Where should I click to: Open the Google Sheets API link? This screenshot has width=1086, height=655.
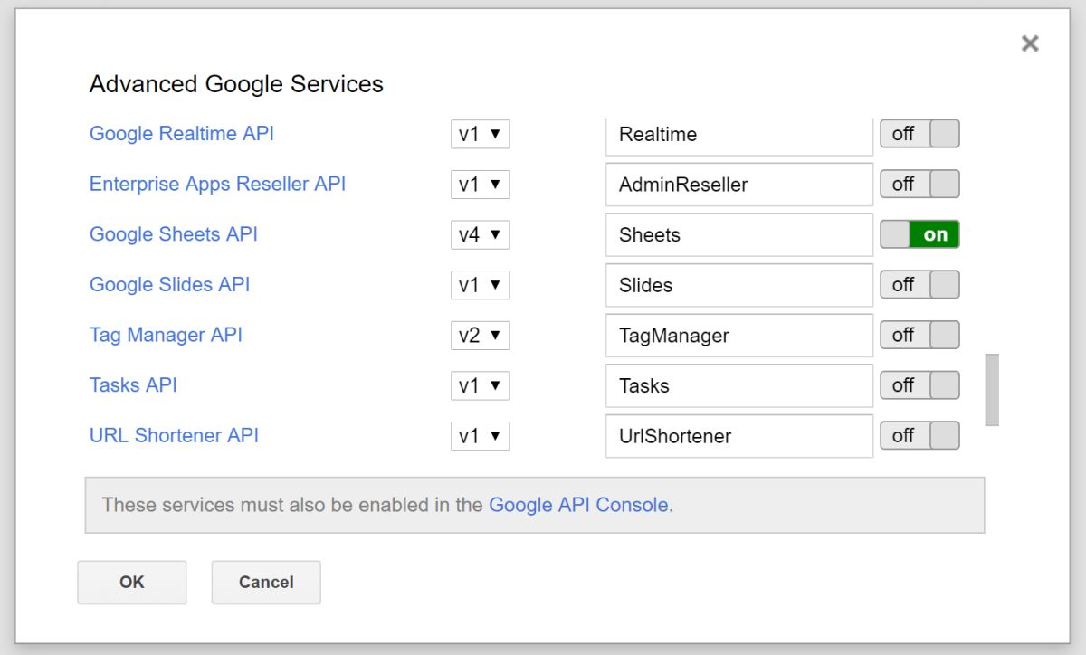(x=173, y=234)
